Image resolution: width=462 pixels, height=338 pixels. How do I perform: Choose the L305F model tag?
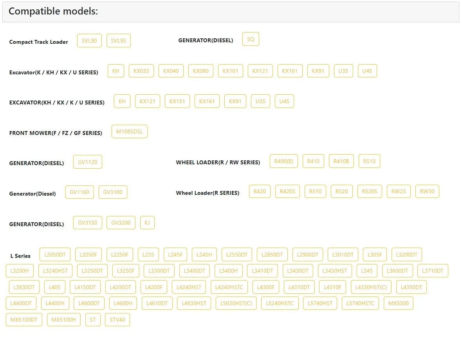coord(375,255)
